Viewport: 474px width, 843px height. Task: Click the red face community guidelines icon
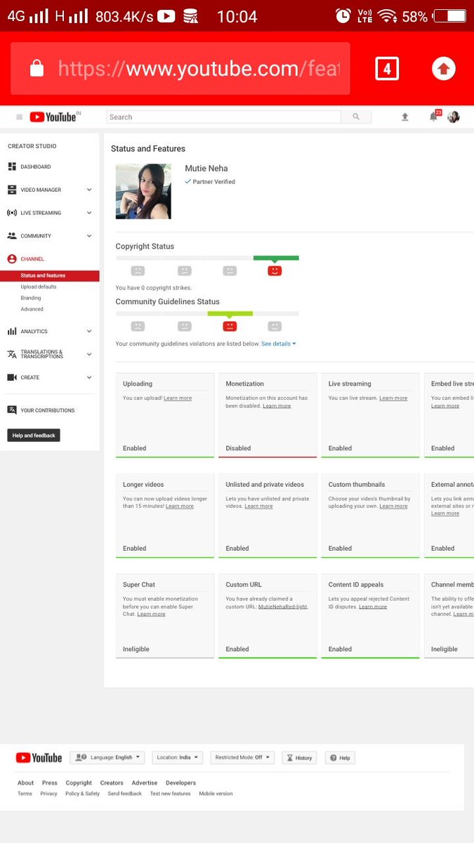pyautogui.click(x=230, y=326)
